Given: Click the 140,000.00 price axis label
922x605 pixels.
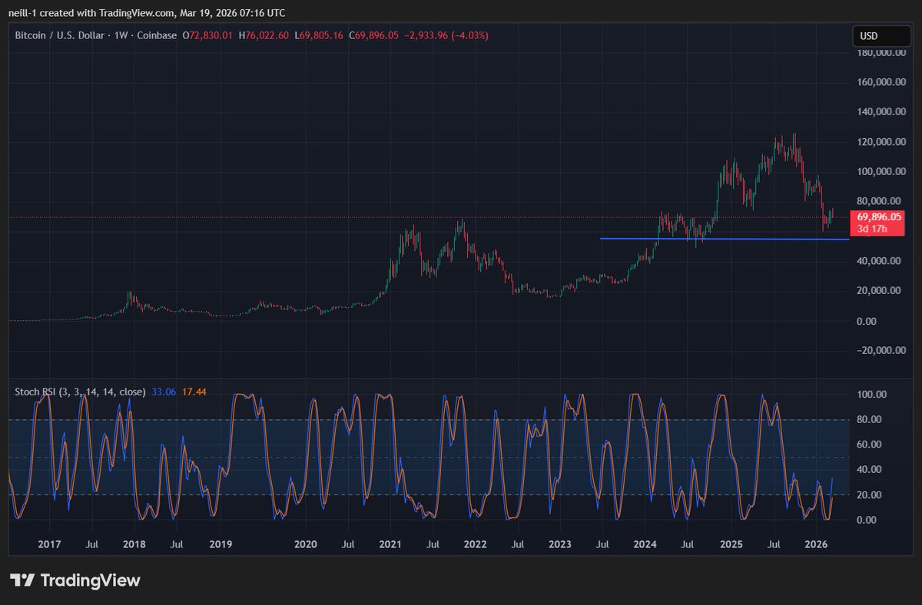Looking at the screenshot, I should point(880,112).
